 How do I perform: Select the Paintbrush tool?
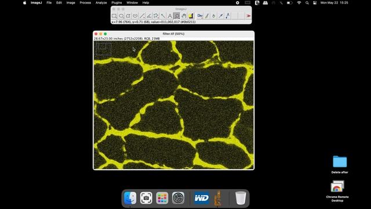[207, 16]
